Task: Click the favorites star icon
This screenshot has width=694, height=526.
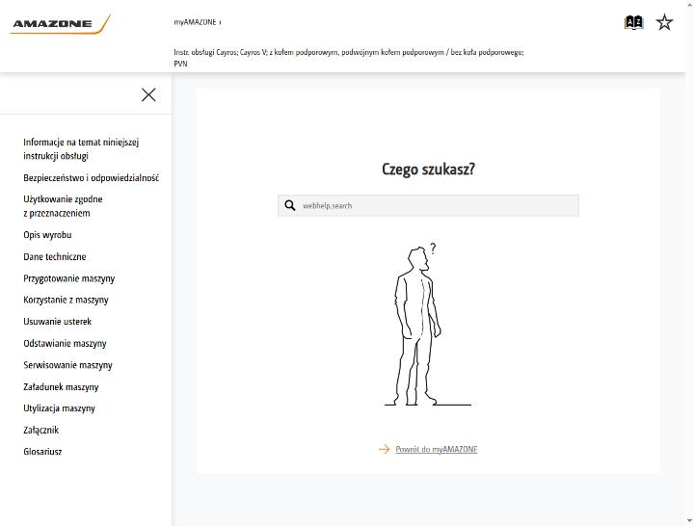Action: point(664,22)
